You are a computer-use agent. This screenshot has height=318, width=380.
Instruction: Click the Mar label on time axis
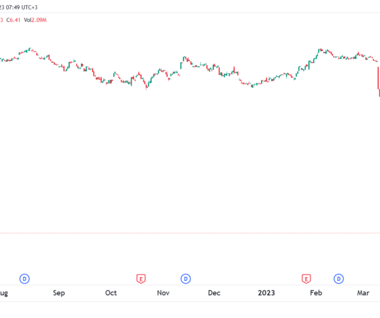(x=364, y=293)
